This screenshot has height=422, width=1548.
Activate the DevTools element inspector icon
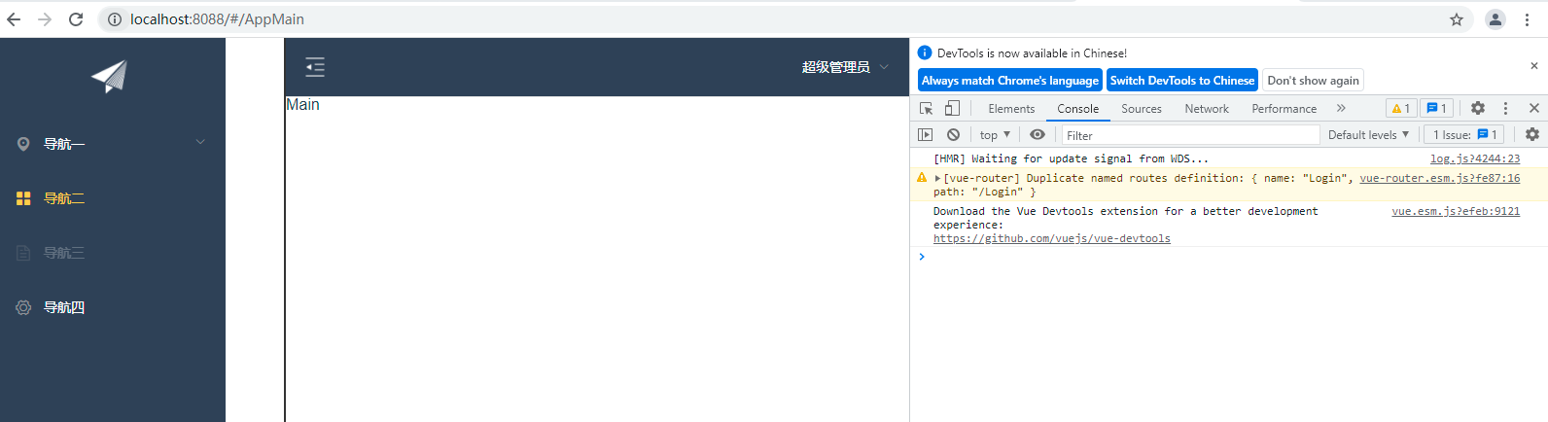pos(927,108)
